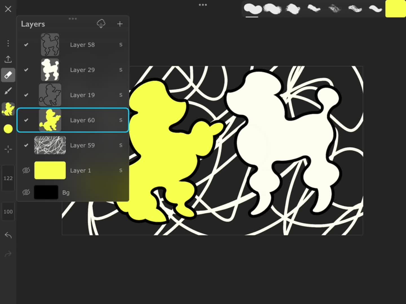
Task: Click the Layers panel title
Action: coord(33,24)
